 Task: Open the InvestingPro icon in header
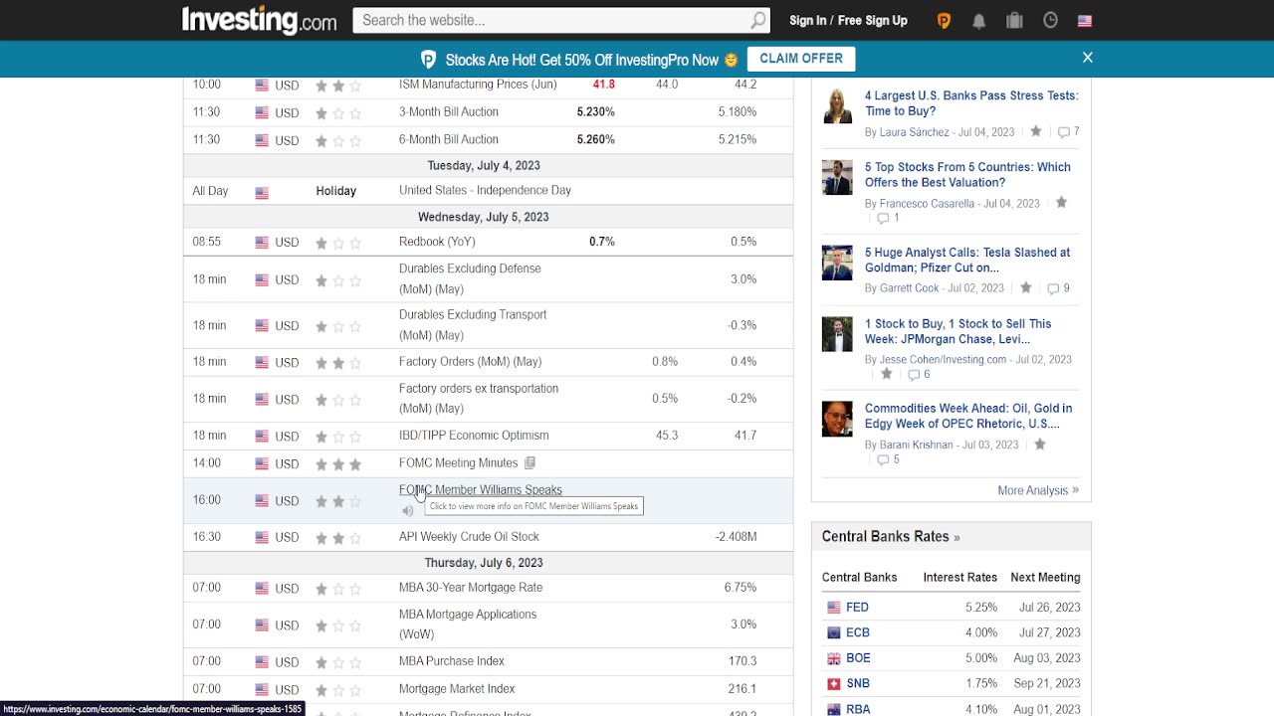[x=944, y=20]
